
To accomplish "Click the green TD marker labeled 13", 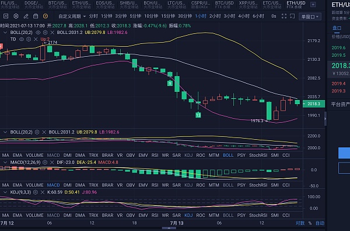I will pos(198,115).
